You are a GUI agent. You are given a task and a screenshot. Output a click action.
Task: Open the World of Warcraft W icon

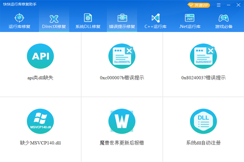point(122,122)
